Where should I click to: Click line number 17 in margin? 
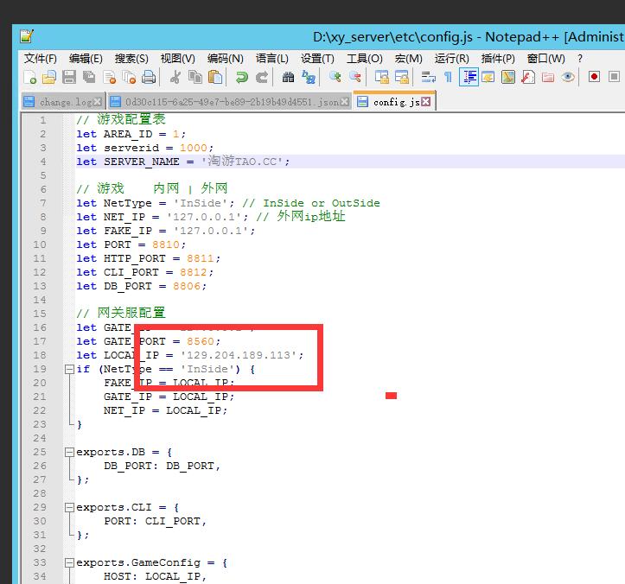(x=41, y=341)
